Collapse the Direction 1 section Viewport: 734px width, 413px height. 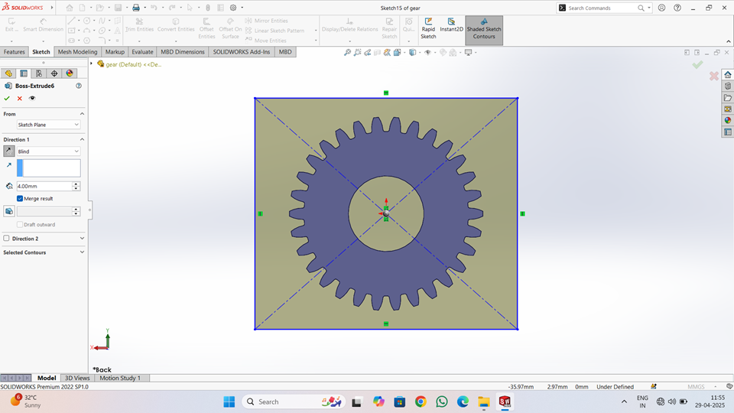click(x=82, y=139)
